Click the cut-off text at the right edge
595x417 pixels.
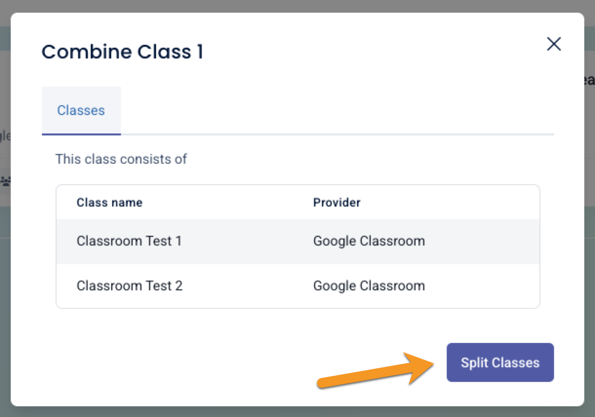click(589, 80)
